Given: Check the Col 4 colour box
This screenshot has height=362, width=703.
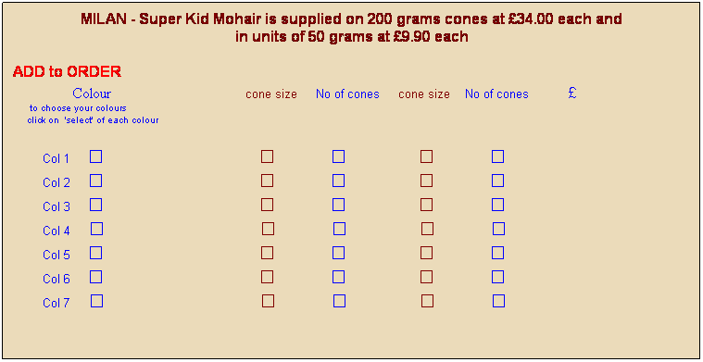Looking at the screenshot, I should pyautogui.click(x=96, y=229).
